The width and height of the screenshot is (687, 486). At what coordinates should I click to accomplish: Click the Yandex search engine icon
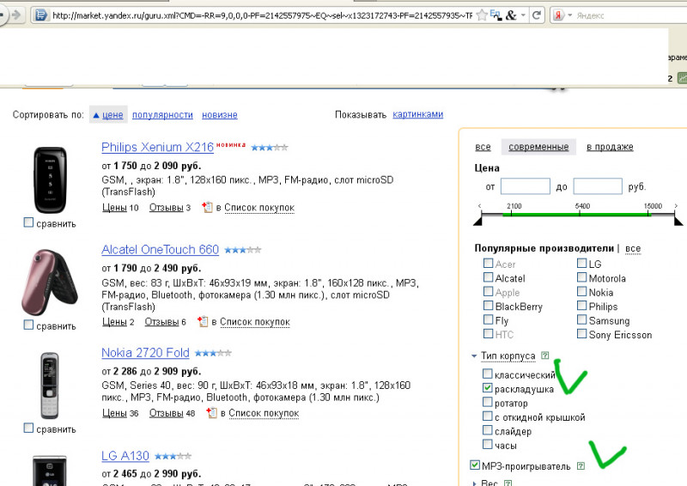point(558,15)
